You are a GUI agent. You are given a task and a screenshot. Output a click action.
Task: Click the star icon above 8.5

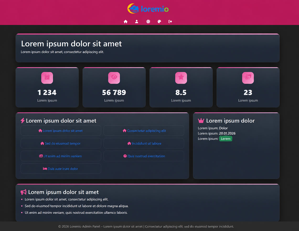coord(181,78)
